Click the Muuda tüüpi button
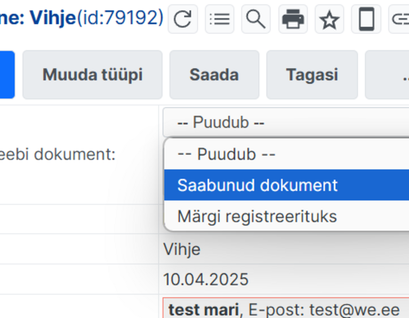Screen dimensions: 409x318 point(92,75)
